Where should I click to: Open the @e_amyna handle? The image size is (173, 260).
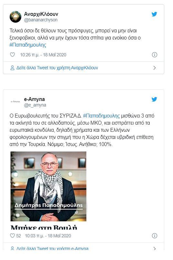(x=35, y=105)
